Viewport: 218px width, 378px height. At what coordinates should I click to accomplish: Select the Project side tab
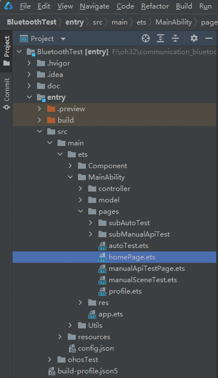tap(6, 51)
